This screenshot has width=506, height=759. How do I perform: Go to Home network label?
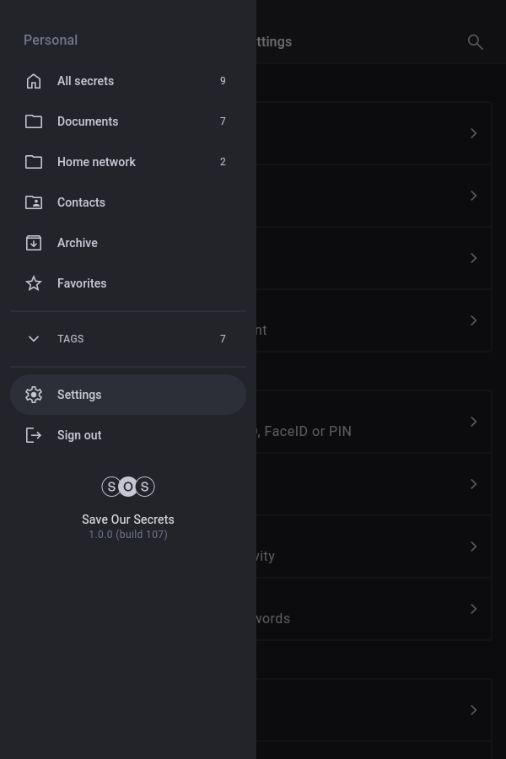96,162
